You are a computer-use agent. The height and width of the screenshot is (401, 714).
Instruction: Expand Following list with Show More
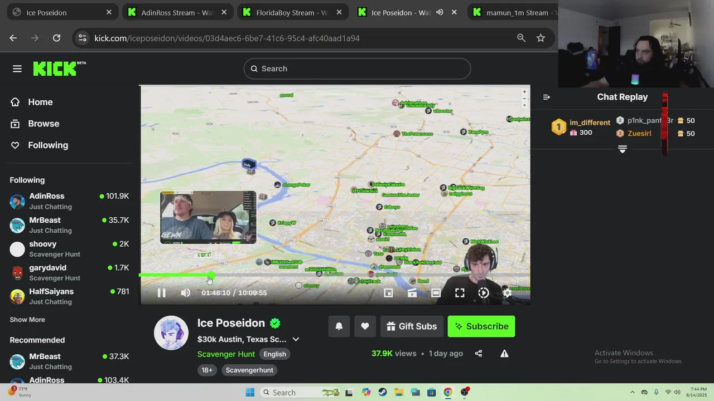tap(27, 320)
